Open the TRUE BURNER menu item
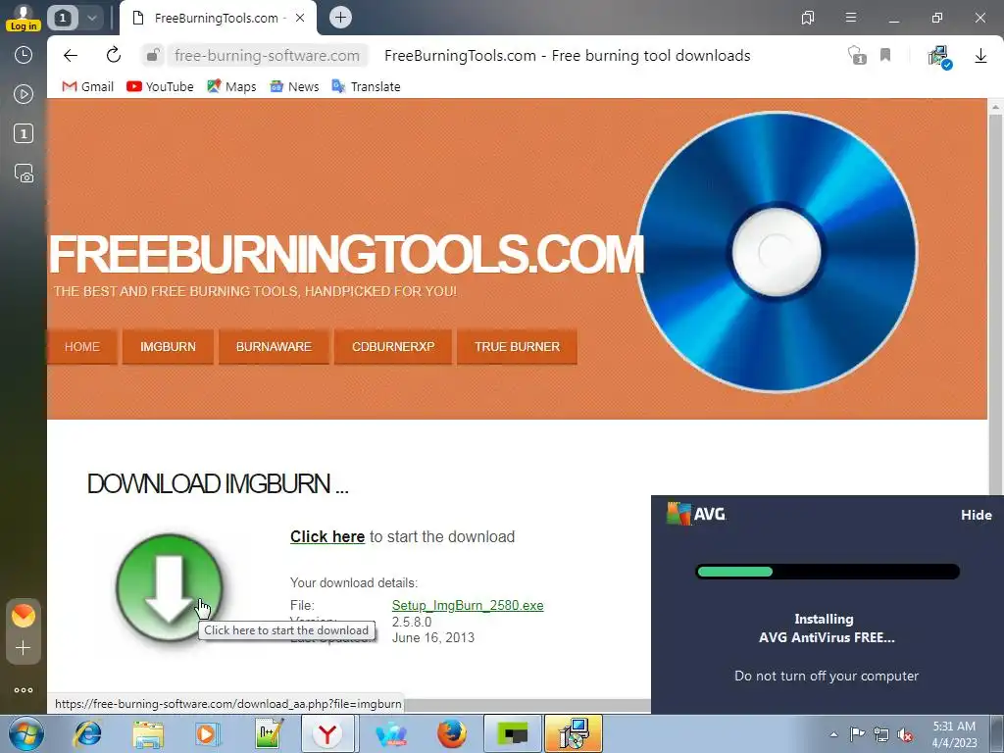1004x753 pixels. point(517,346)
